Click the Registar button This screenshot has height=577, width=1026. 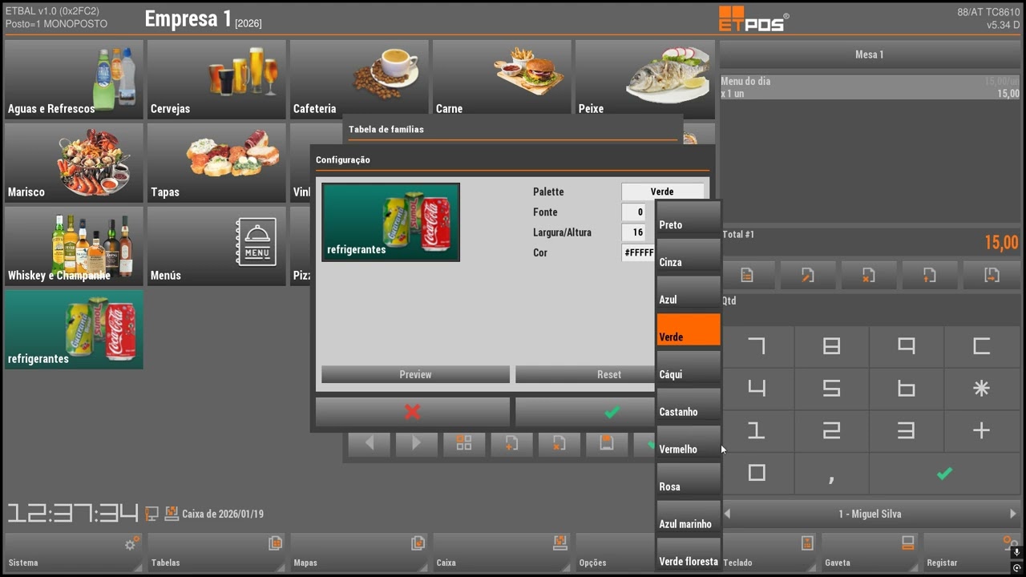click(971, 553)
